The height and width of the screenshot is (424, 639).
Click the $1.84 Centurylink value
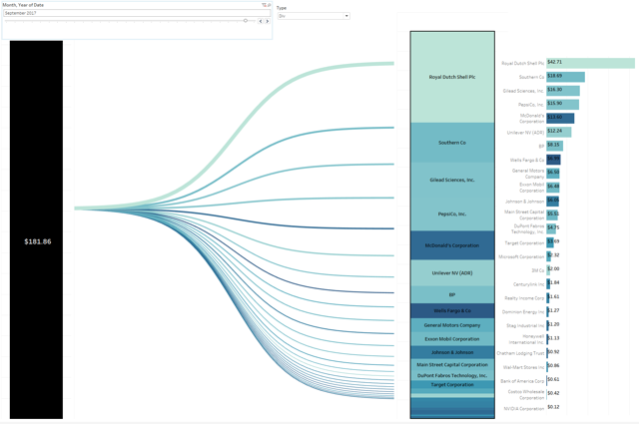click(x=553, y=282)
